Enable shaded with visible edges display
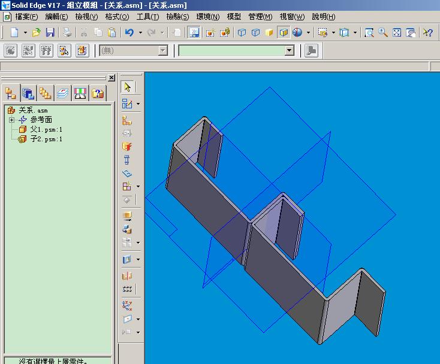 (284, 32)
